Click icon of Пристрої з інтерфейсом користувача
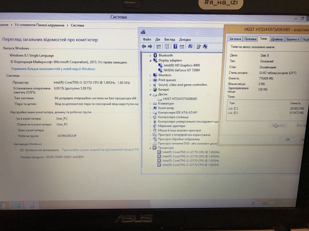This screenshot has height=231, width=309. point(155,135)
